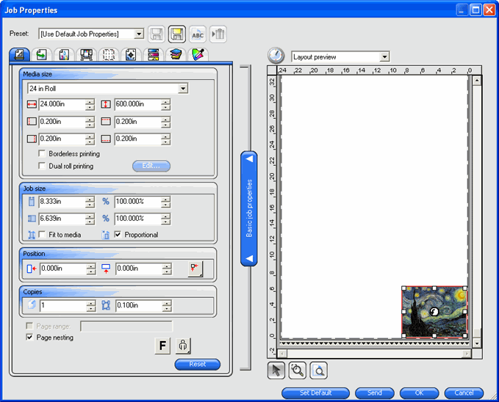This screenshot has width=499, height=402.
Task: Click the Delete preset trash icon
Action: pos(218,34)
